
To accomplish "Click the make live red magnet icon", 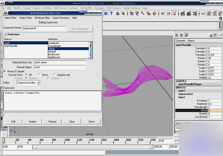I will pyautogui.click(x=154, y=14).
